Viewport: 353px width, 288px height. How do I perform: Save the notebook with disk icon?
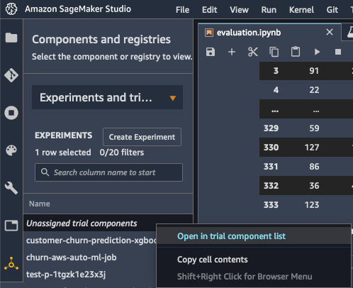[x=211, y=52]
